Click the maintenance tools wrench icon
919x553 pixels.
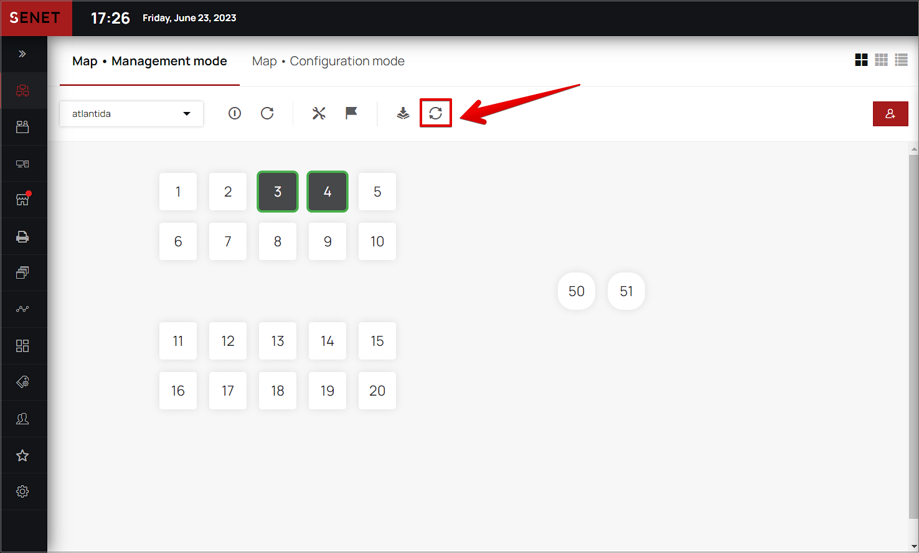point(319,113)
